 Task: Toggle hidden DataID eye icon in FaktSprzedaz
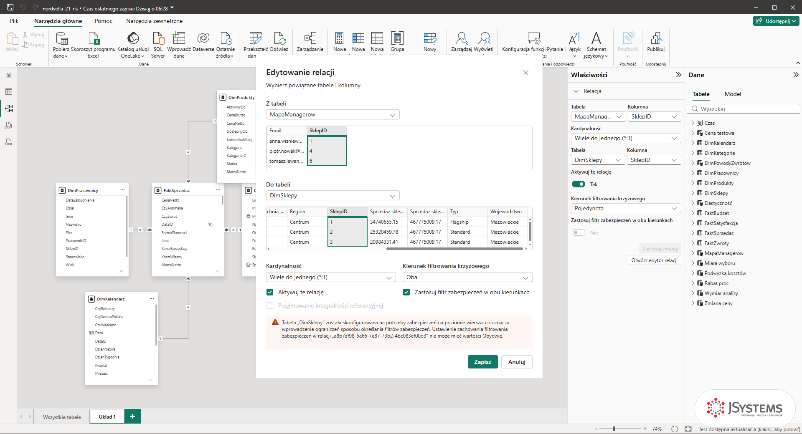click(x=210, y=225)
